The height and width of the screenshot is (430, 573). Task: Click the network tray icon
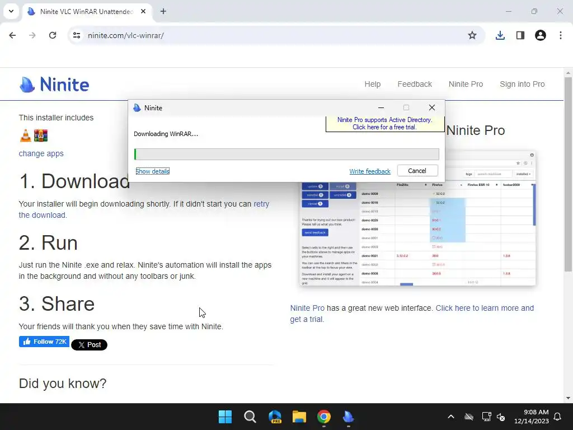(486, 417)
